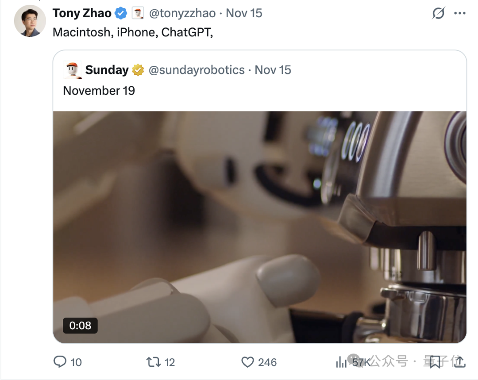Click the affiliate badge next to Tony Zhao
Viewport: 478px width, 380px height.
tap(138, 13)
